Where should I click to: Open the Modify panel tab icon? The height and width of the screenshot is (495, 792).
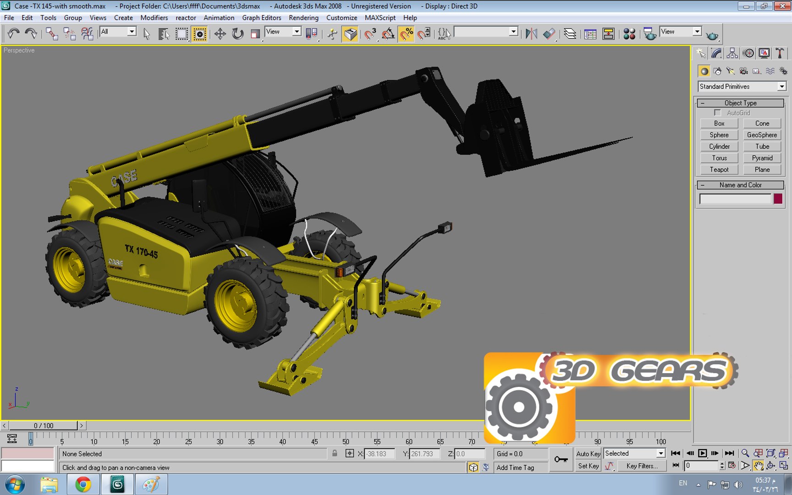click(x=716, y=53)
